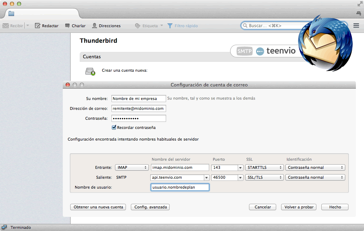The width and height of the screenshot is (364, 231).
Task: Open incoming Contraseña normal identification dropdown
Action: pos(315,167)
